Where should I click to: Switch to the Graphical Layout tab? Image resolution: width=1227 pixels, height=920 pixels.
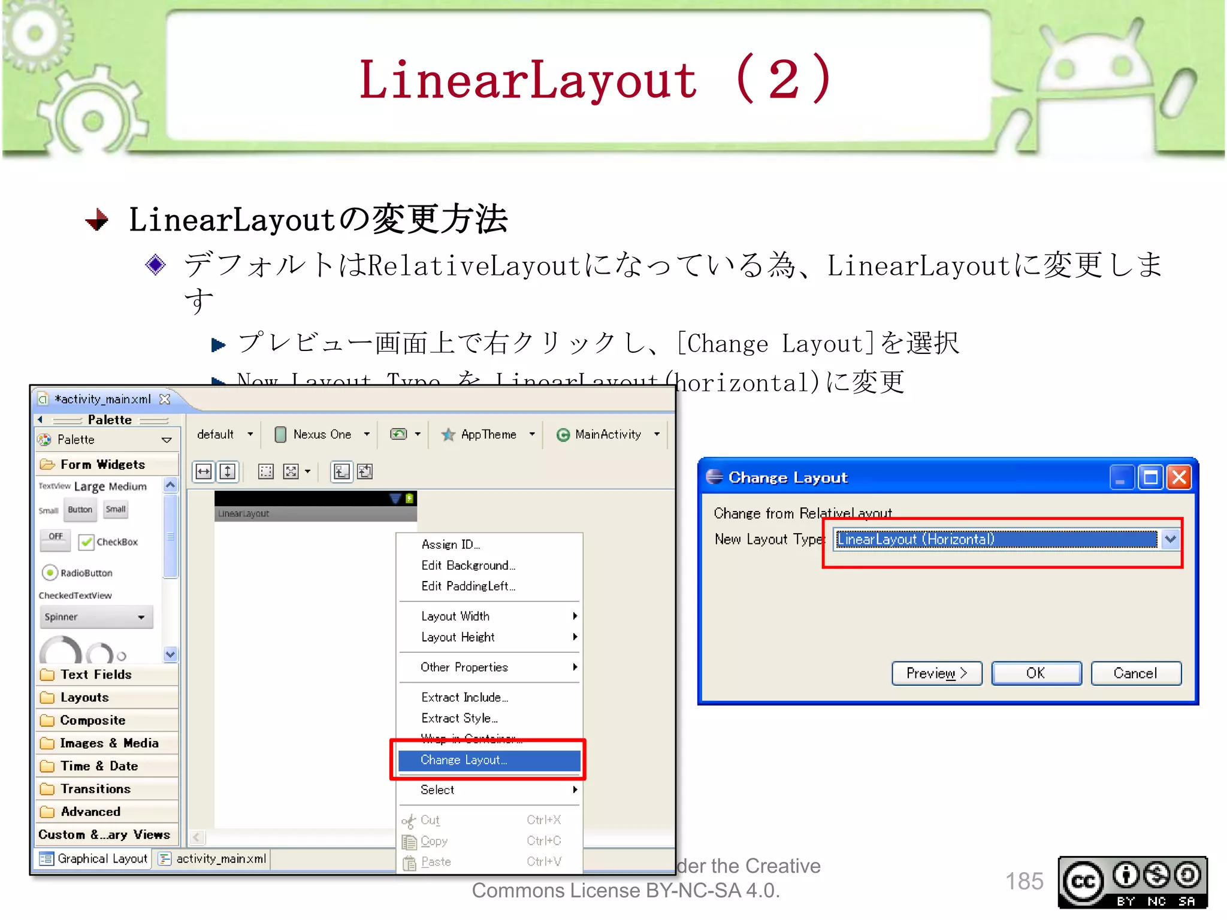coord(93,858)
